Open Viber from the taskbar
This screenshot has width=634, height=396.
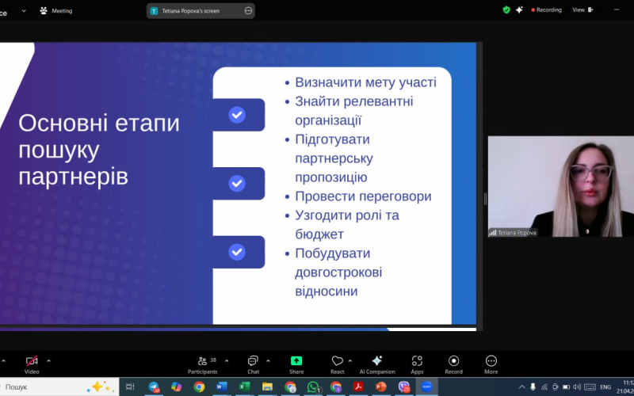point(404,386)
